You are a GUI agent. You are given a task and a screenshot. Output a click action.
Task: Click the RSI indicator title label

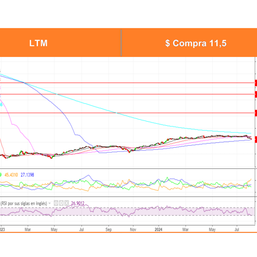pos(24,203)
